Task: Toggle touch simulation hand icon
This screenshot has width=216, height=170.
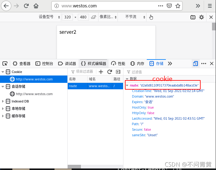Action: tap(151, 17)
